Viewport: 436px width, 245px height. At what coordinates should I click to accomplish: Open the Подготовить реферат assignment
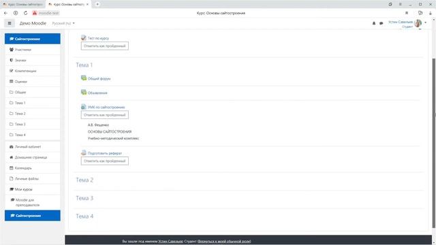click(105, 153)
